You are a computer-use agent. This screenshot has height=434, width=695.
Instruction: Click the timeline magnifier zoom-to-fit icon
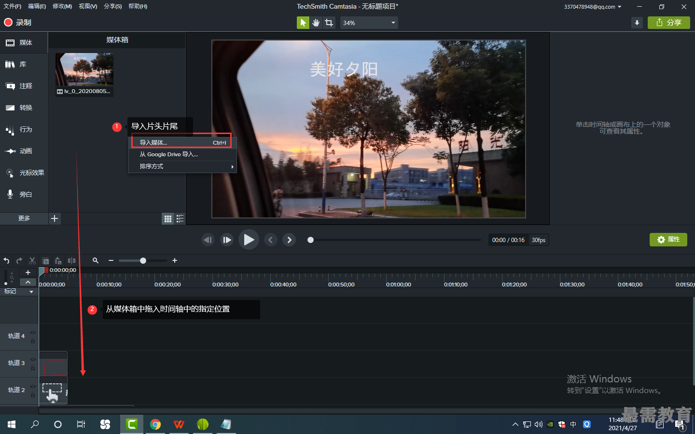(x=96, y=260)
